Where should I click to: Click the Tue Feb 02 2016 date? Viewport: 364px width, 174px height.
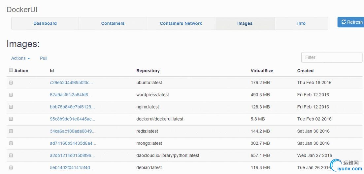tap(314, 119)
